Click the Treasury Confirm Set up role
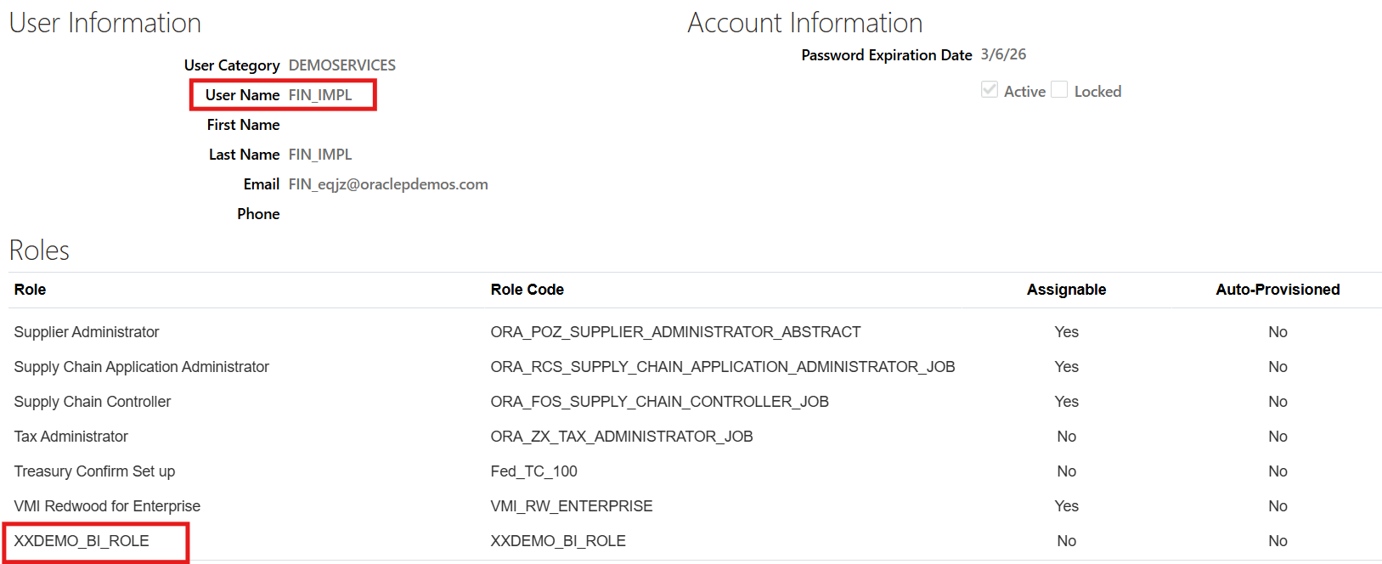Viewport: 1382px width, 564px height. point(94,471)
